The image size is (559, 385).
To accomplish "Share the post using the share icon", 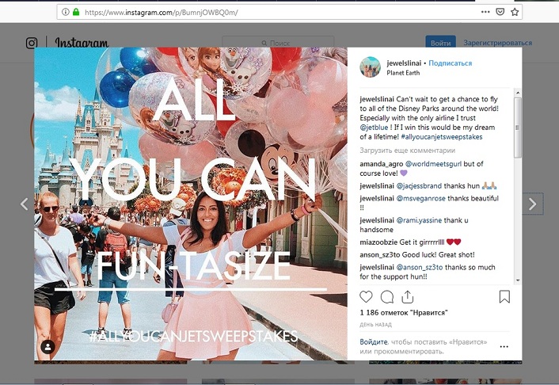I will [x=408, y=297].
